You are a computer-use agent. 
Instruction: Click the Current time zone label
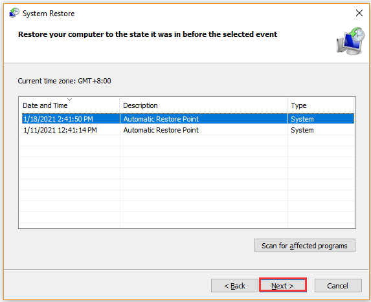[x=64, y=81]
